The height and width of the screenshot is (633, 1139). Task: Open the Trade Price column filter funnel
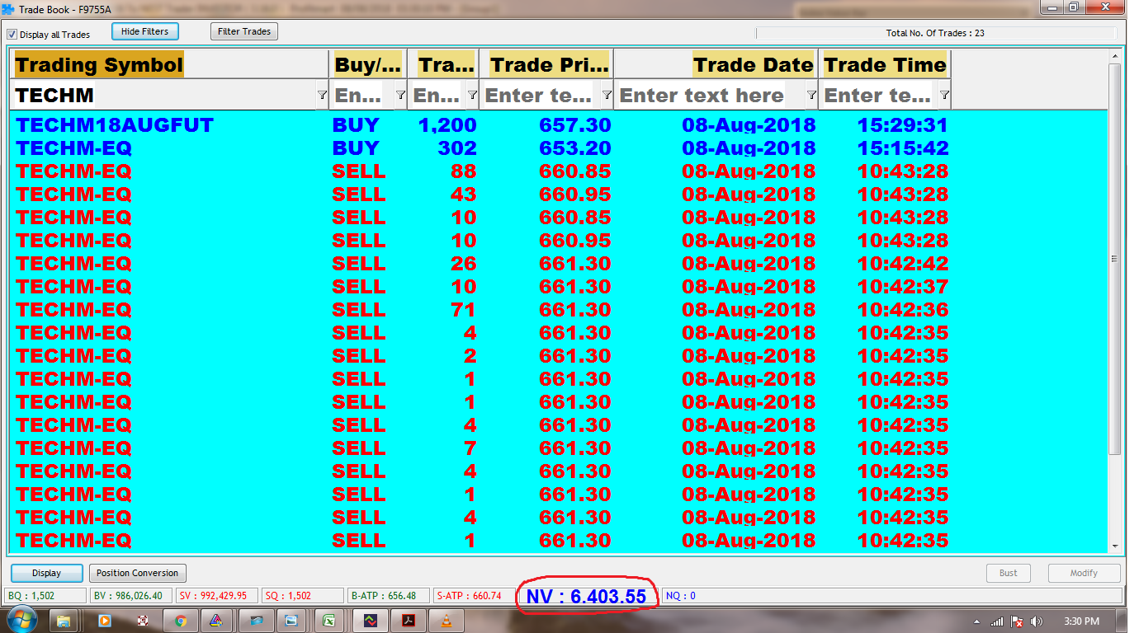[x=607, y=96]
